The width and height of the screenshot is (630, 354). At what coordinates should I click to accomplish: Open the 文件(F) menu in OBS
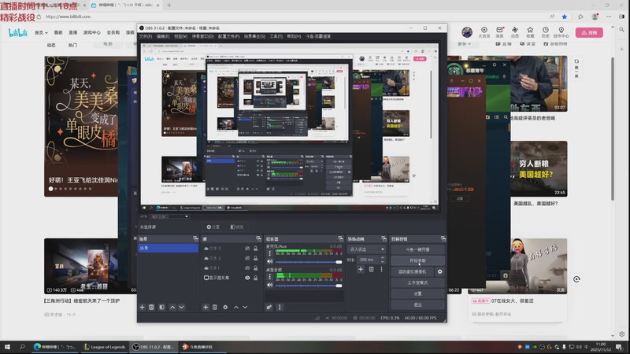pos(146,36)
